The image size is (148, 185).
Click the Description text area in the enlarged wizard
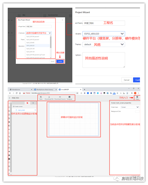tap(104, 60)
